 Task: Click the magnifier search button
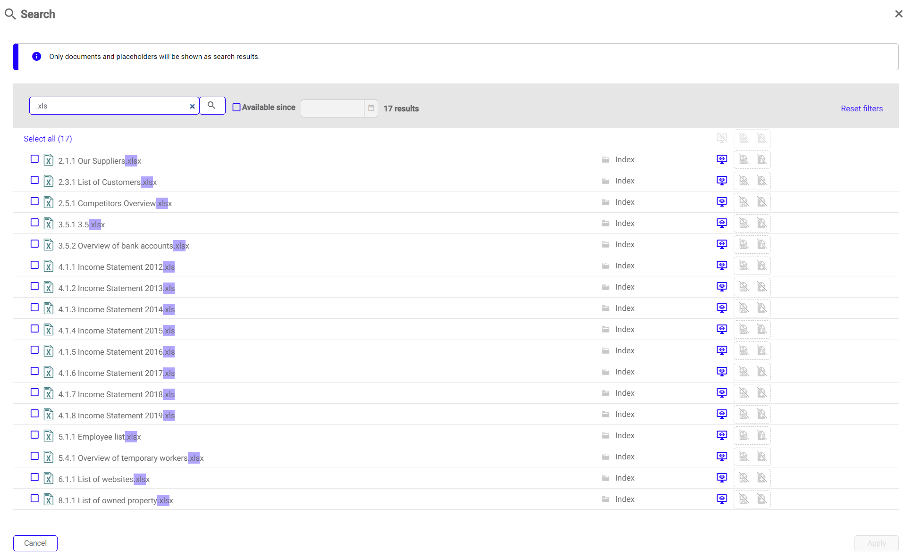(x=211, y=106)
